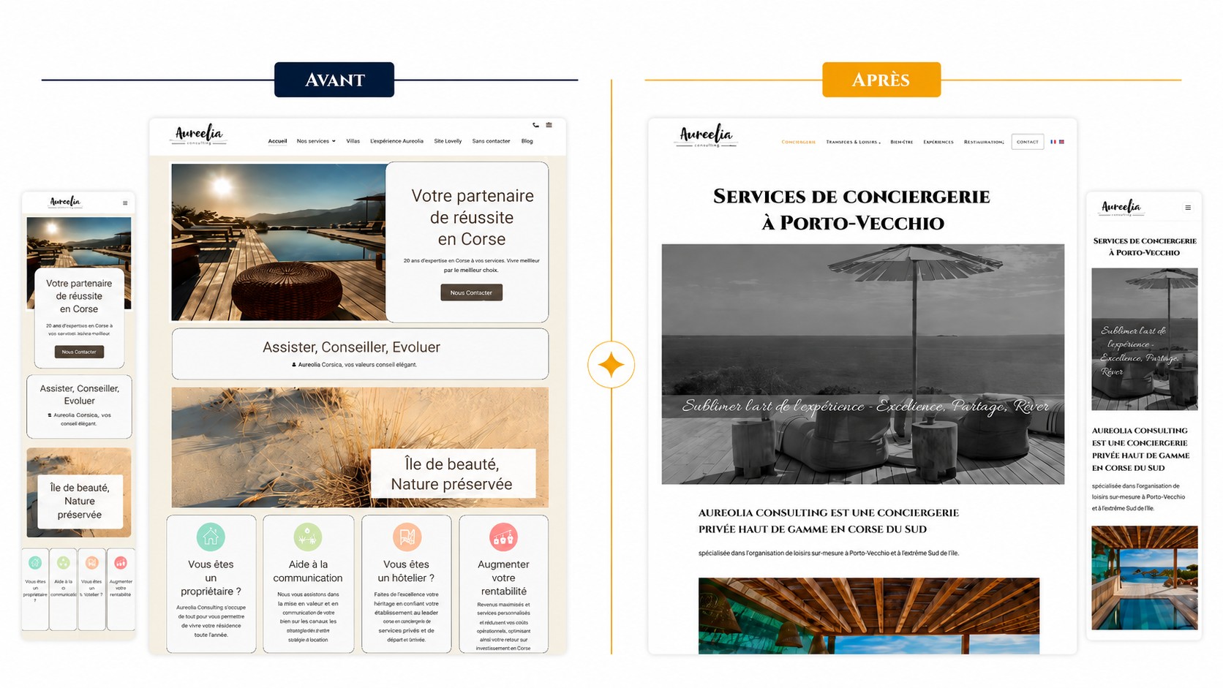Open hamburger menu in the Après mobile preview
Viewport: 1223px width, 688px height.
click(1188, 208)
